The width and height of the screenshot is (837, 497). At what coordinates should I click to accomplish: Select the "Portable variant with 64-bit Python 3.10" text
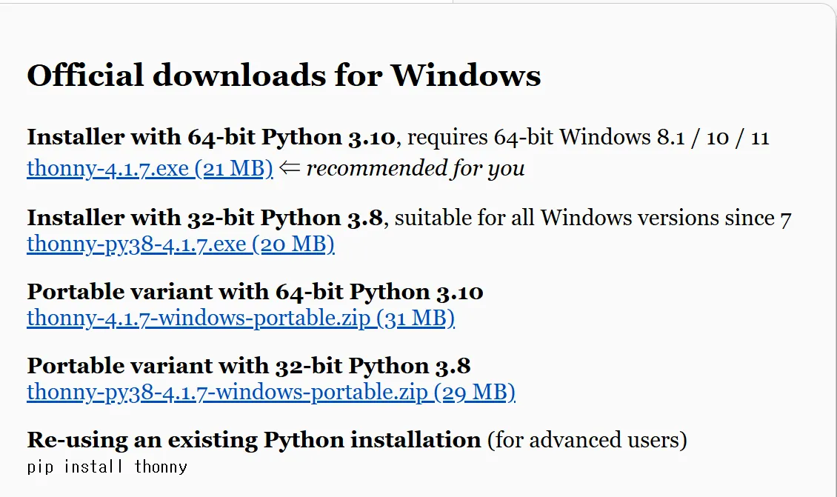tap(255, 292)
